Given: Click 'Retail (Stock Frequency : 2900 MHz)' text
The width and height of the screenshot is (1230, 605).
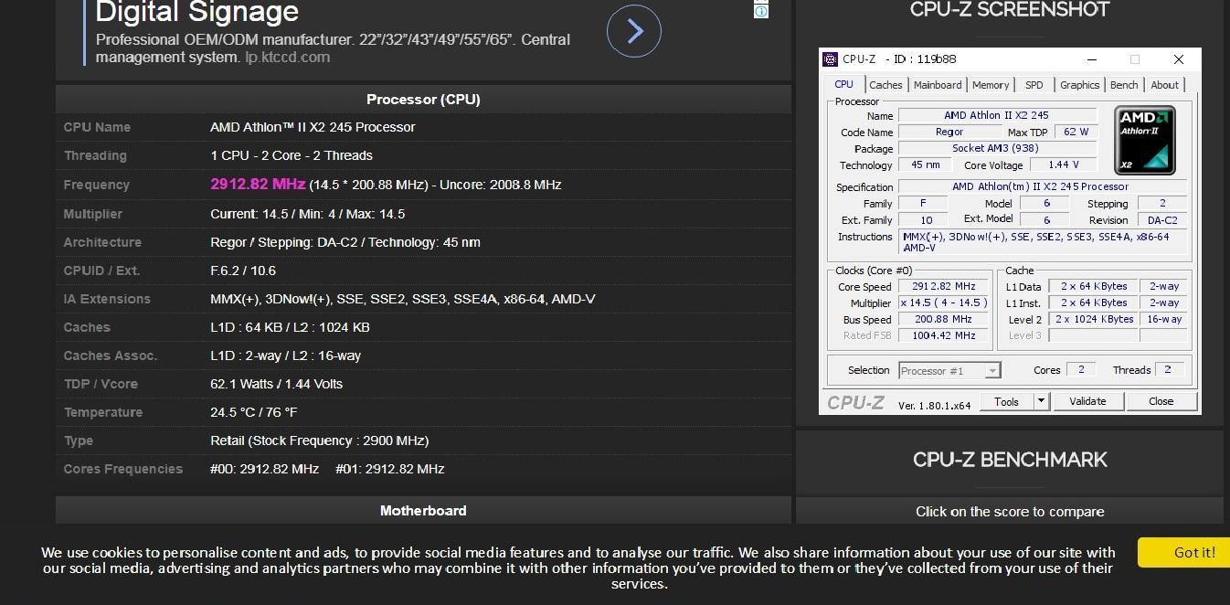Looking at the screenshot, I should pyautogui.click(x=320, y=440).
